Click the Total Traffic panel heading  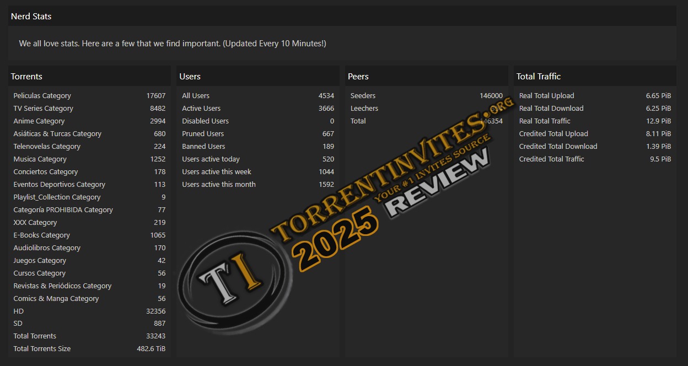(539, 77)
